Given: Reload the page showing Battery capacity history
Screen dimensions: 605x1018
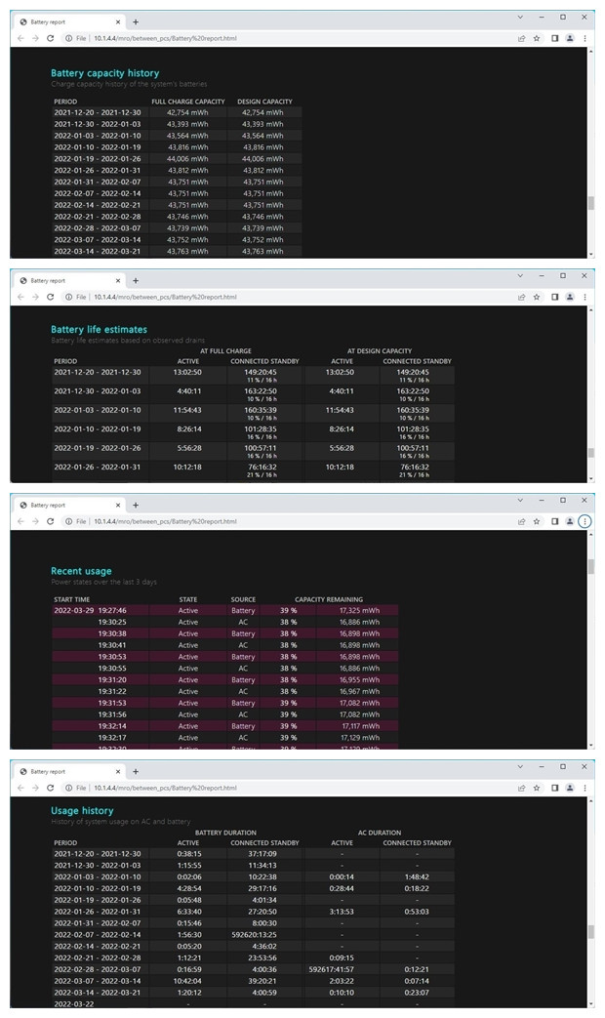Looking at the screenshot, I should [x=50, y=38].
